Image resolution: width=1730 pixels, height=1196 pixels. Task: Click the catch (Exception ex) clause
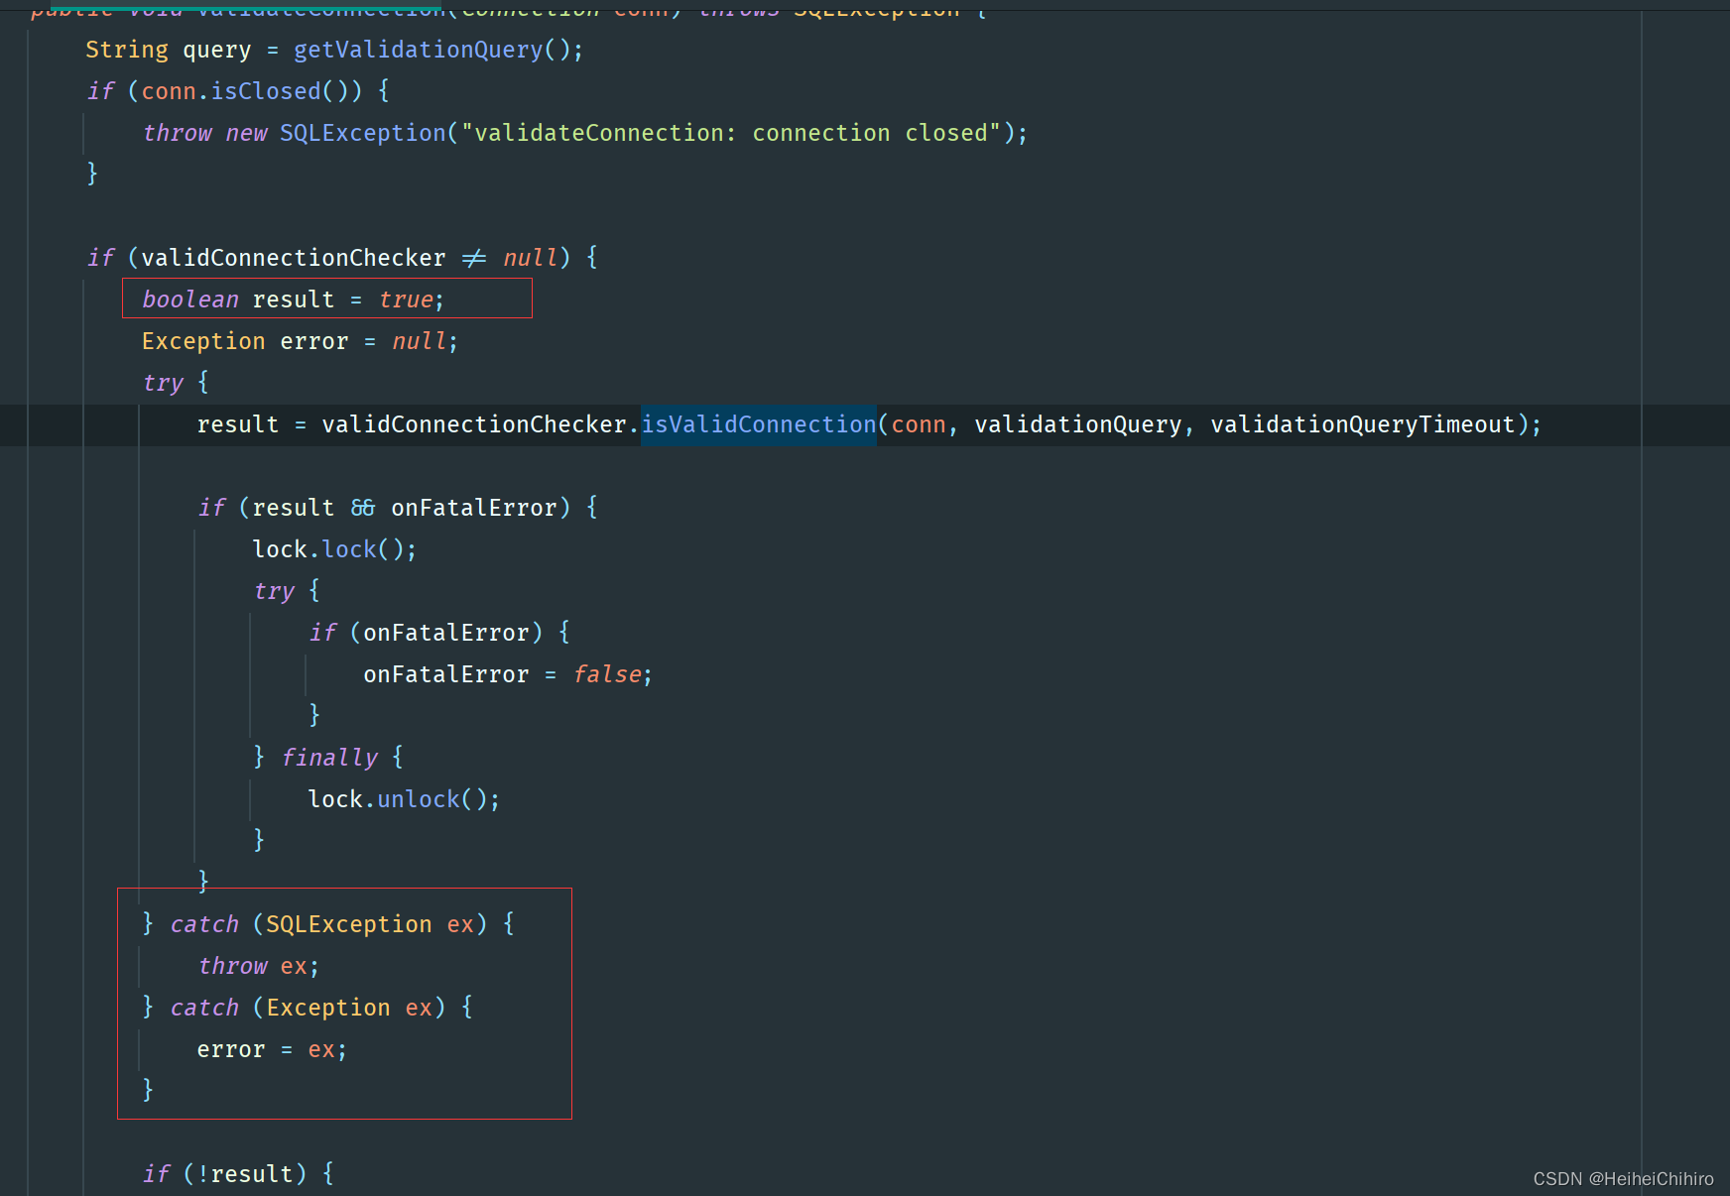point(308,1008)
